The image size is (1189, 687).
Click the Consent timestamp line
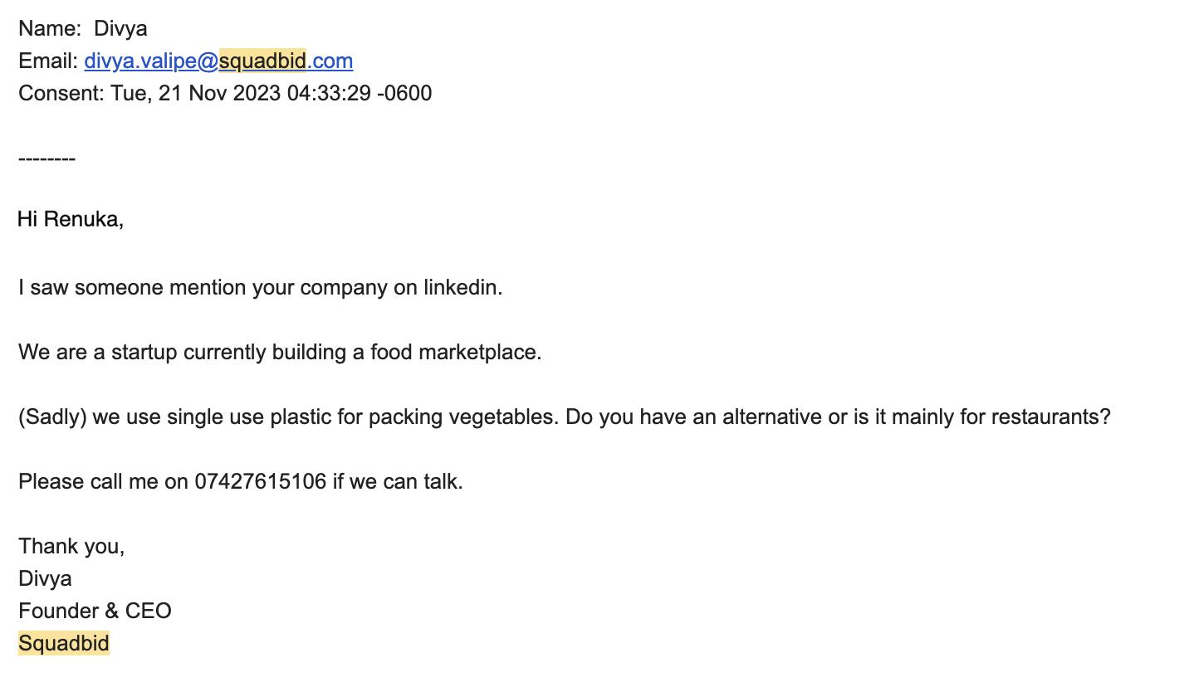pos(225,93)
